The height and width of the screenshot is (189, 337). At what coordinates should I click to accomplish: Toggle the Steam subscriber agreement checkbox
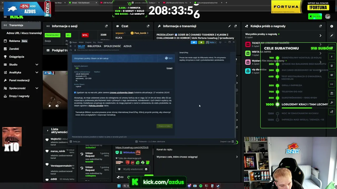[x=75, y=93]
